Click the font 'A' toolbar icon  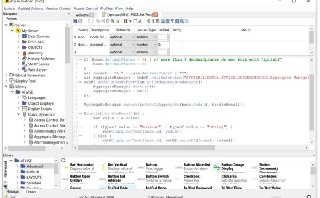[x=140, y=21]
